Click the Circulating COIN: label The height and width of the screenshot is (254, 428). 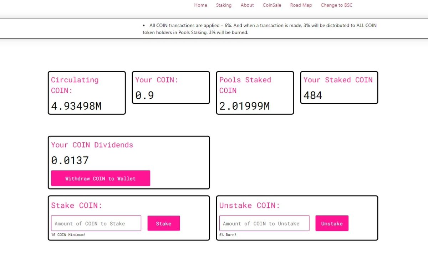pyautogui.click(x=75, y=85)
